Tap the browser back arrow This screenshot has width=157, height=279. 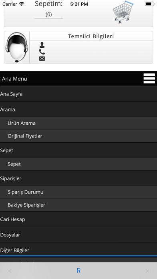10,271
